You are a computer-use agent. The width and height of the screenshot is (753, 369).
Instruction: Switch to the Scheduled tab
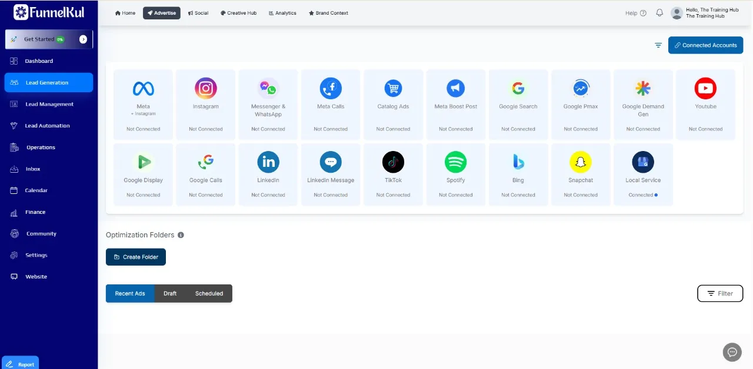point(209,293)
